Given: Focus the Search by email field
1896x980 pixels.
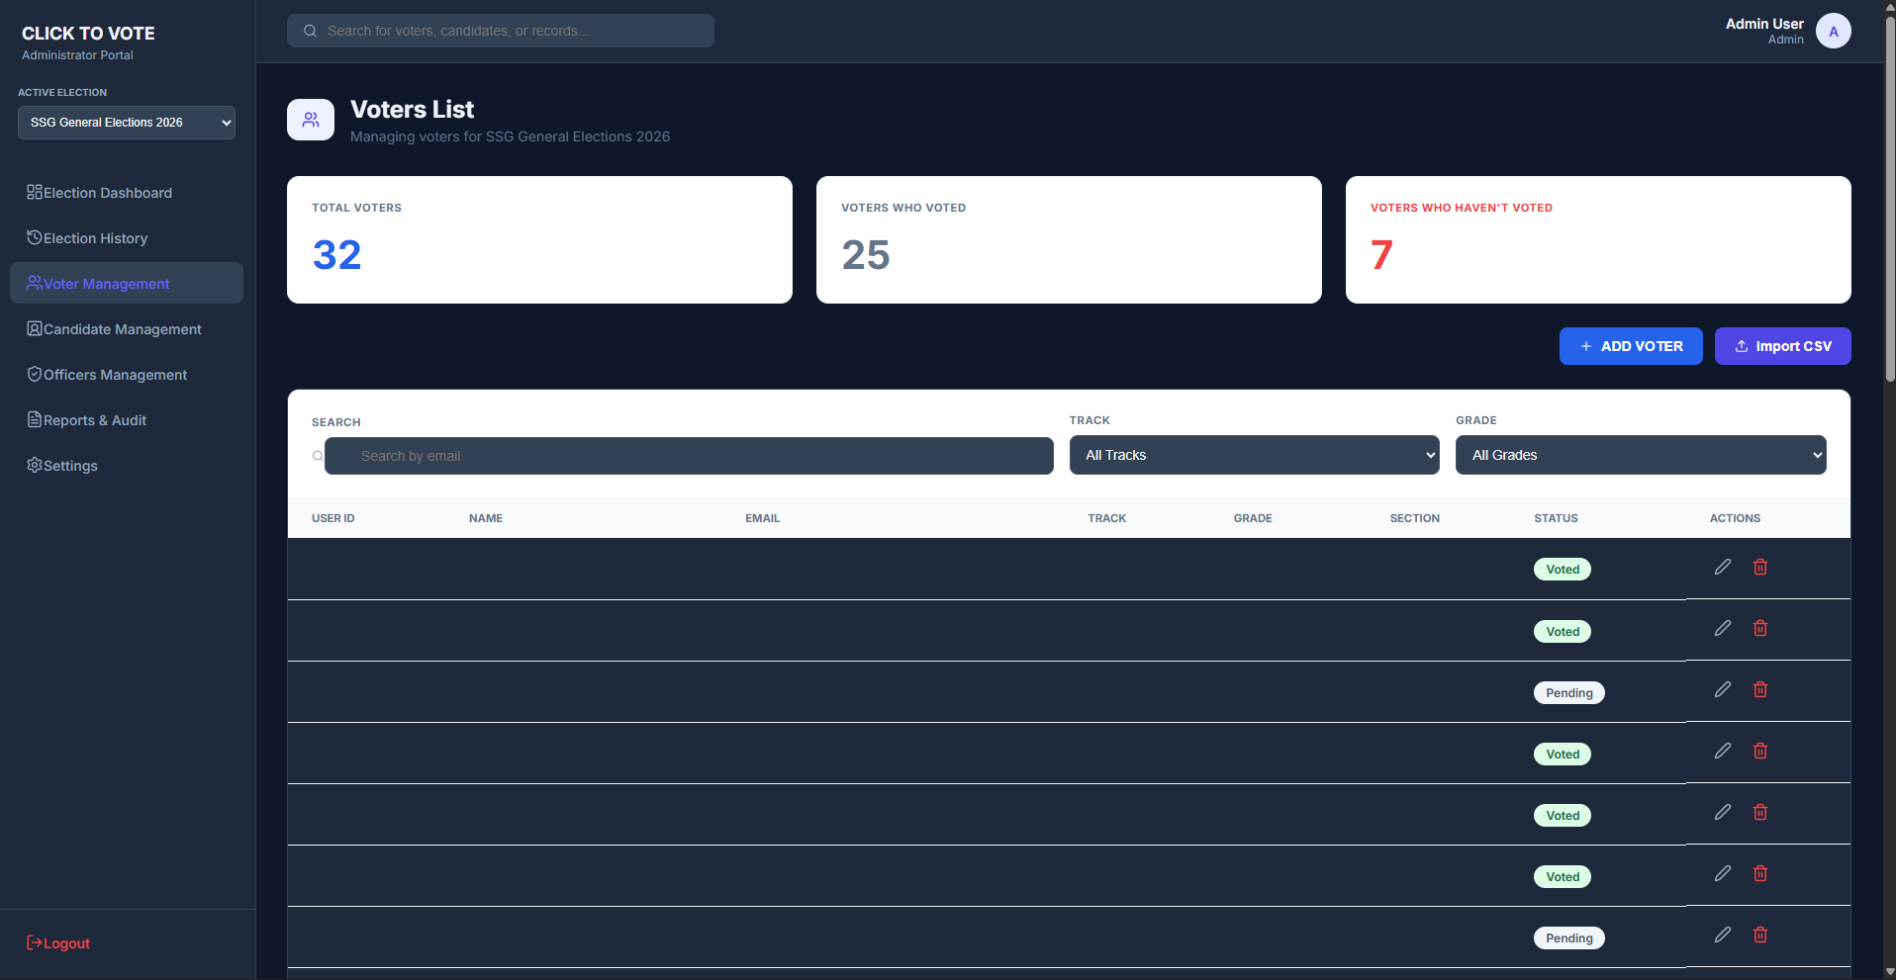Looking at the screenshot, I should pos(689,456).
